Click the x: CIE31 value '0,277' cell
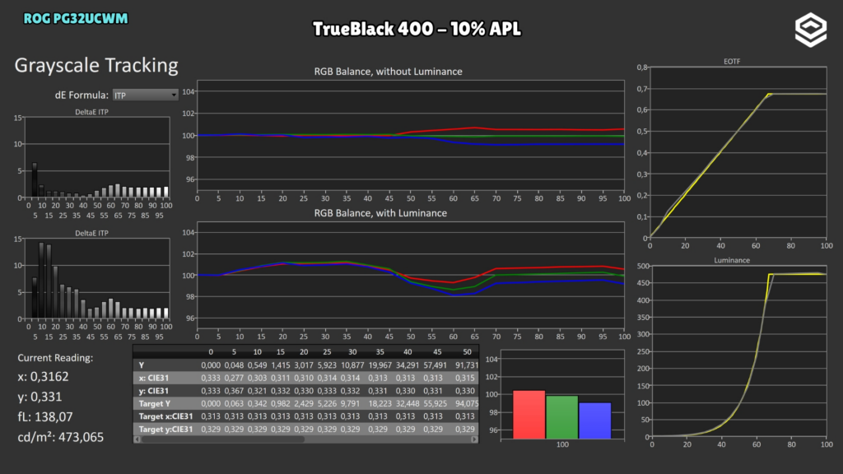The width and height of the screenshot is (843, 474). point(234,378)
